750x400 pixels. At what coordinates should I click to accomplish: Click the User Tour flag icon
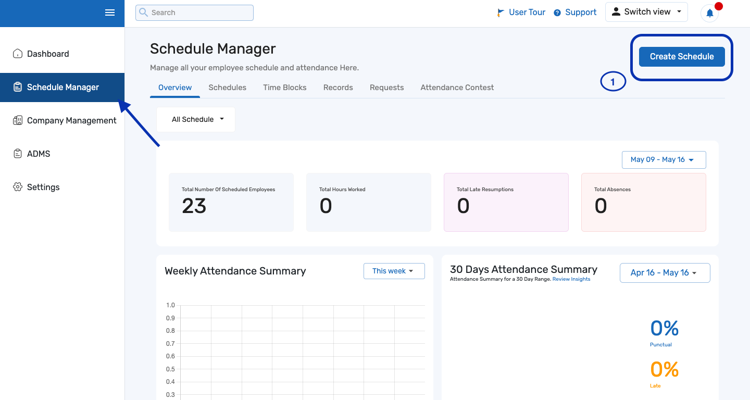tap(501, 12)
